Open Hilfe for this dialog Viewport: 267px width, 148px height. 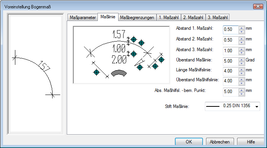pos(251,142)
